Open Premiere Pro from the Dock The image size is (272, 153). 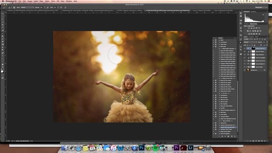pos(176,148)
